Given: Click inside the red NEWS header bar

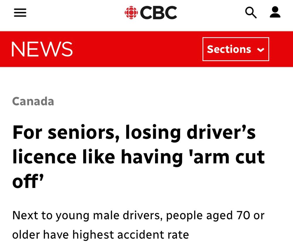Looking at the screenshot, I should [x=132, y=49].
